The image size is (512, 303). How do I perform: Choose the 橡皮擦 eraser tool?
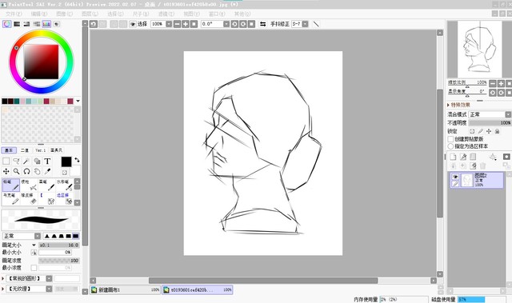(29, 198)
